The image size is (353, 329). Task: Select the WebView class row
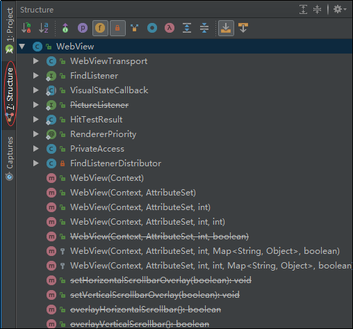185,47
